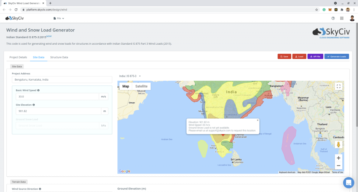The image size is (358, 192).
Task: Click the Site Elevation input field
Action: point(58,111)
